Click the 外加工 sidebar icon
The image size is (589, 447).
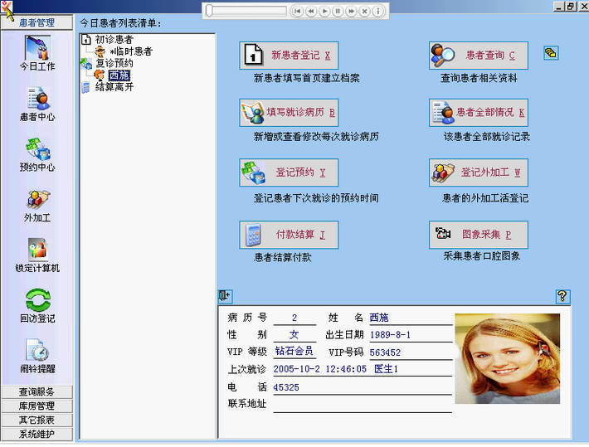coord(37,206)
